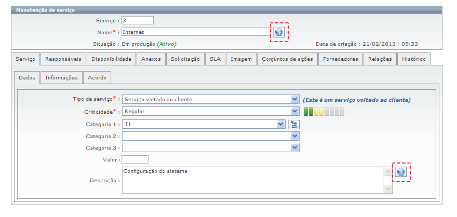Select the Dados sub-tab
457x217 pixels.
pos(27,78)
